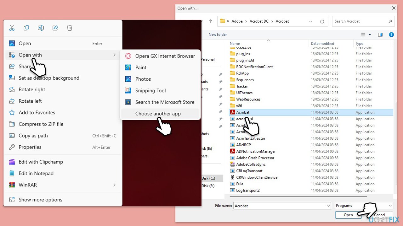Click the Rename icon in the context menu
403x226 pixels.
(x=41, y=28)
